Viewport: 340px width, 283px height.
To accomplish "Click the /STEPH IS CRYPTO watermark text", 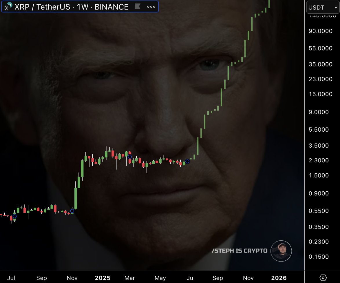I will [x=240, y=251].
